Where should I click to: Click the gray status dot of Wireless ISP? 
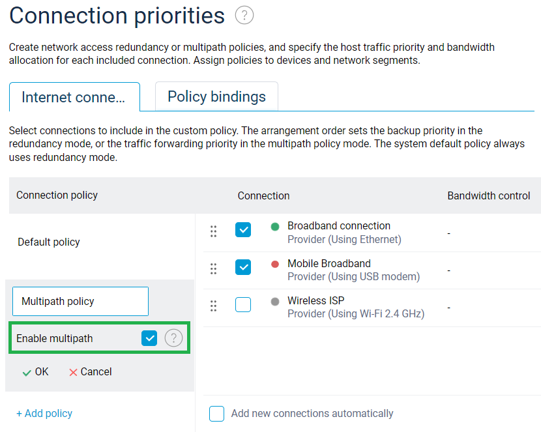click(274, 302)
